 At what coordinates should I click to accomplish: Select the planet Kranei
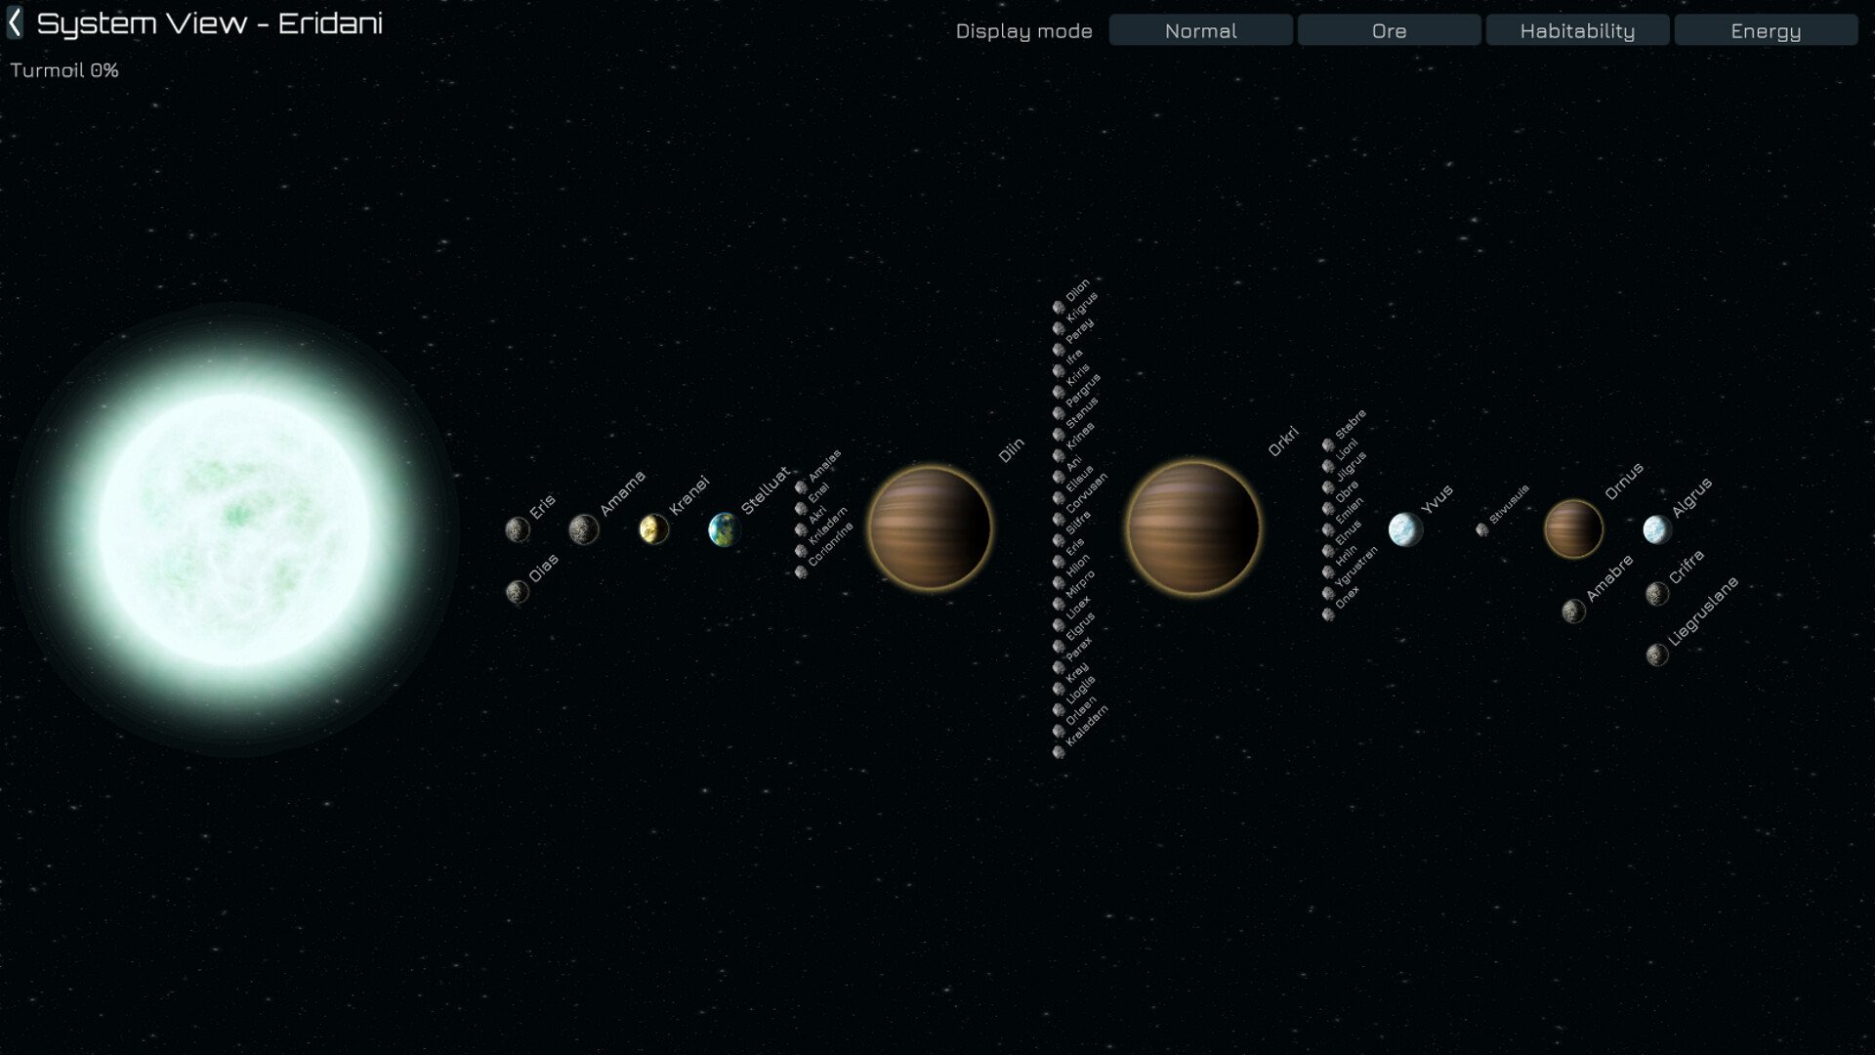coord(655,528)
